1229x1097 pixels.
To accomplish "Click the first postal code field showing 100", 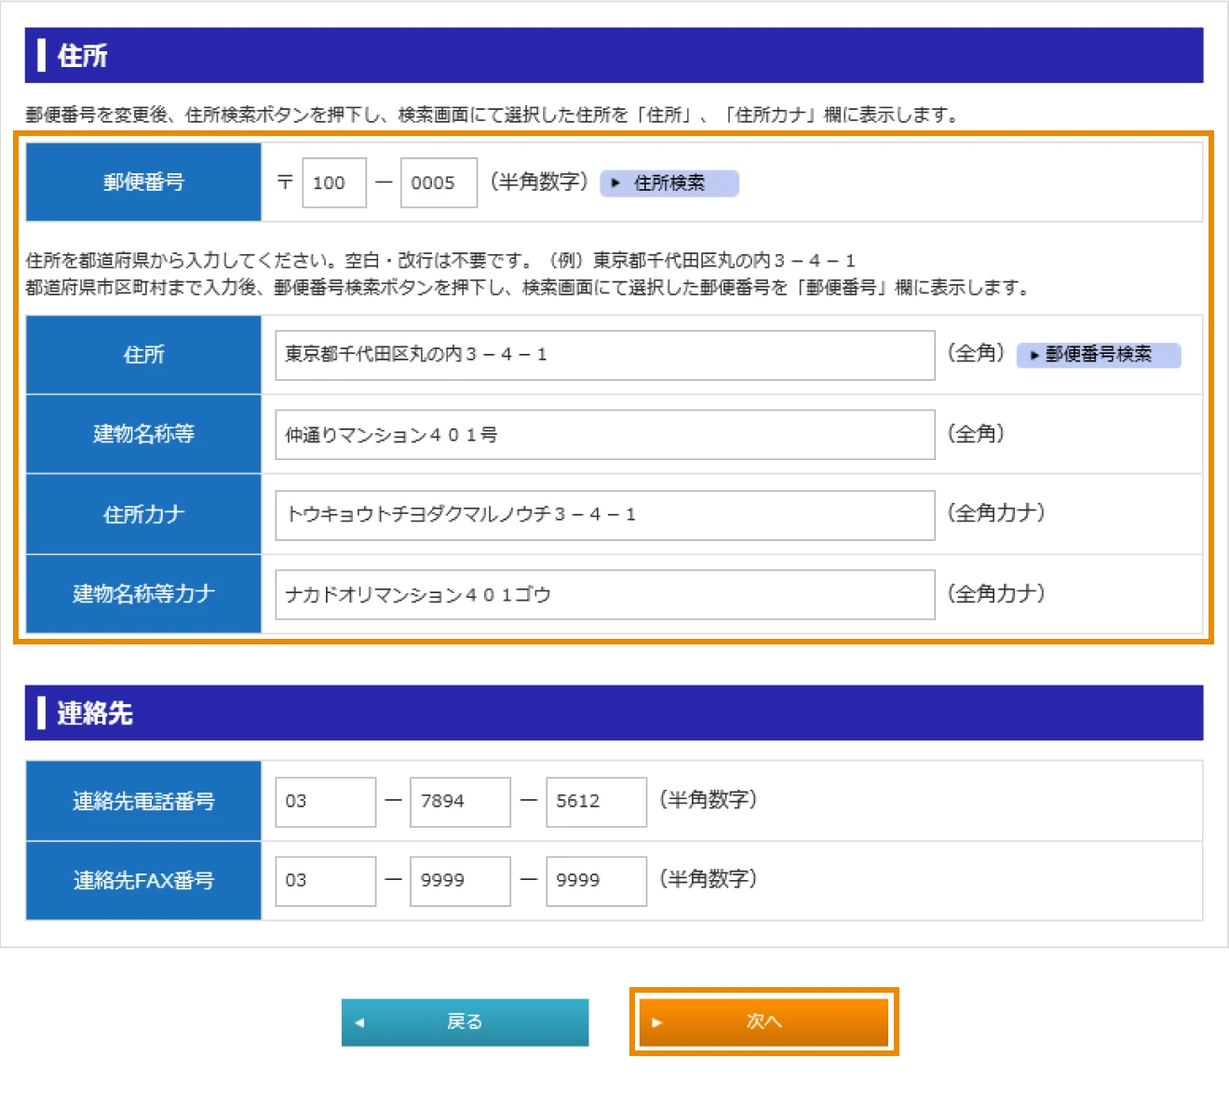I will 333,183.
